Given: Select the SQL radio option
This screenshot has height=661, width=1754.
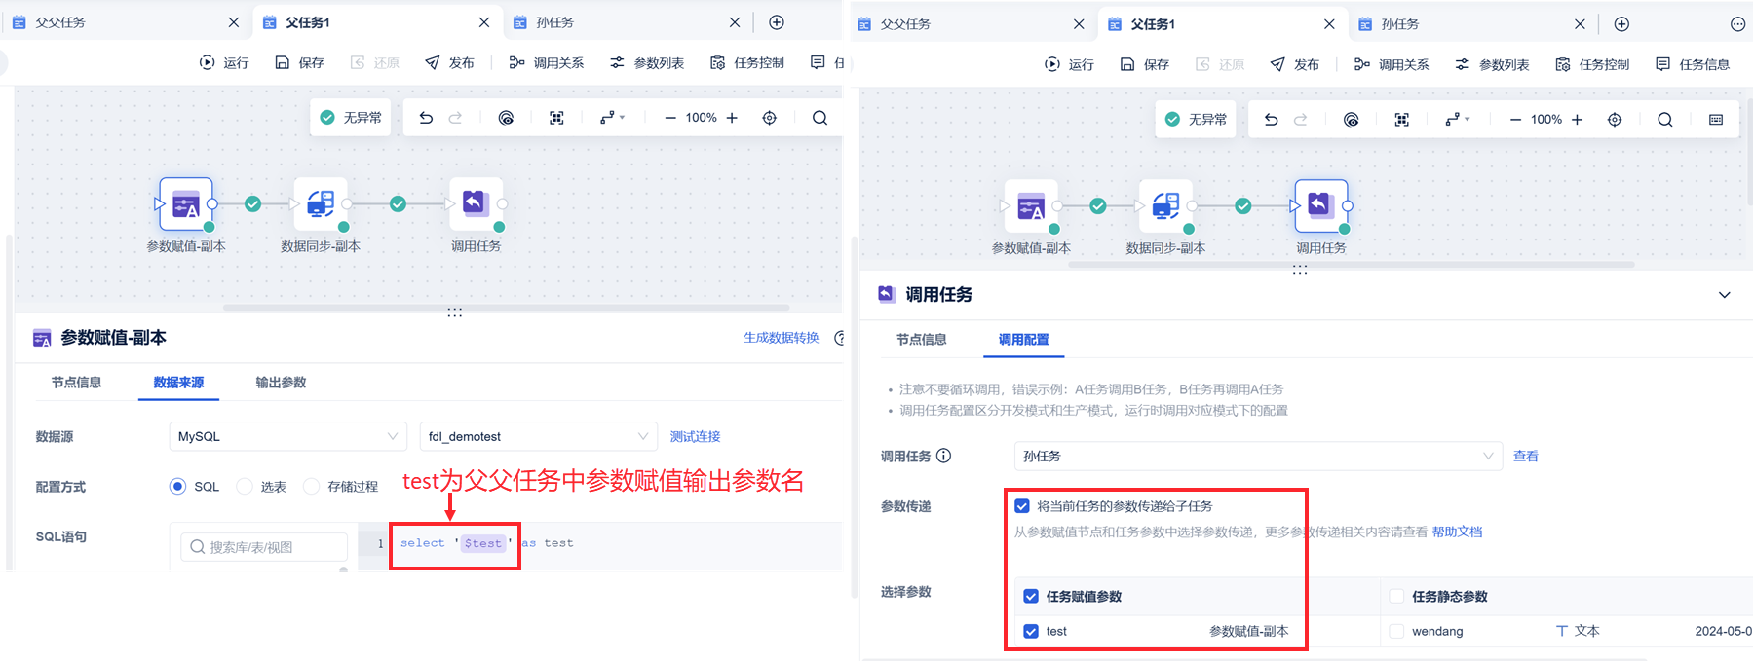Looking at the screenshot, I should point(177,486).
